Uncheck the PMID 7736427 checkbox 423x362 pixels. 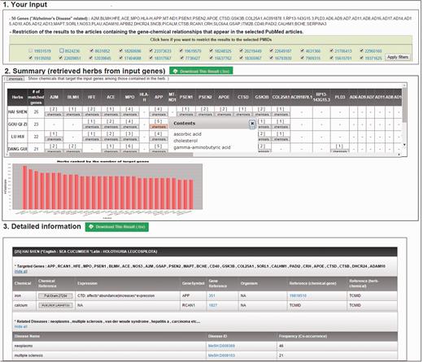click(x=181, y=58)
